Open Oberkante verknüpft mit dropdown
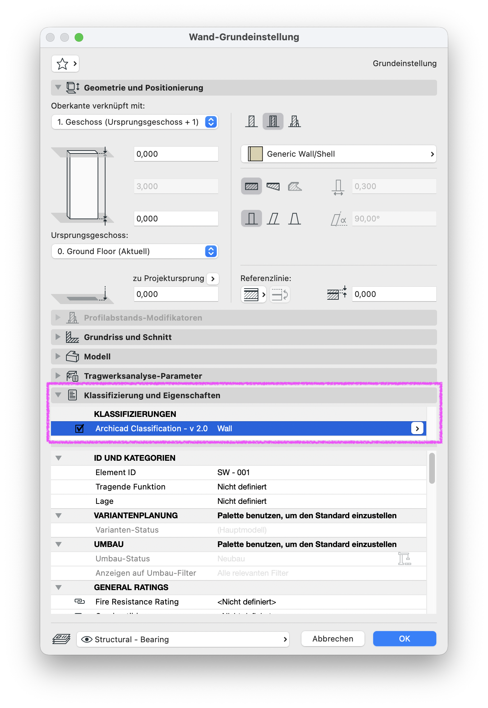Image resolution: width=488 pixels, height=708 pixels. pyautogui.click(x=135, y=122)
